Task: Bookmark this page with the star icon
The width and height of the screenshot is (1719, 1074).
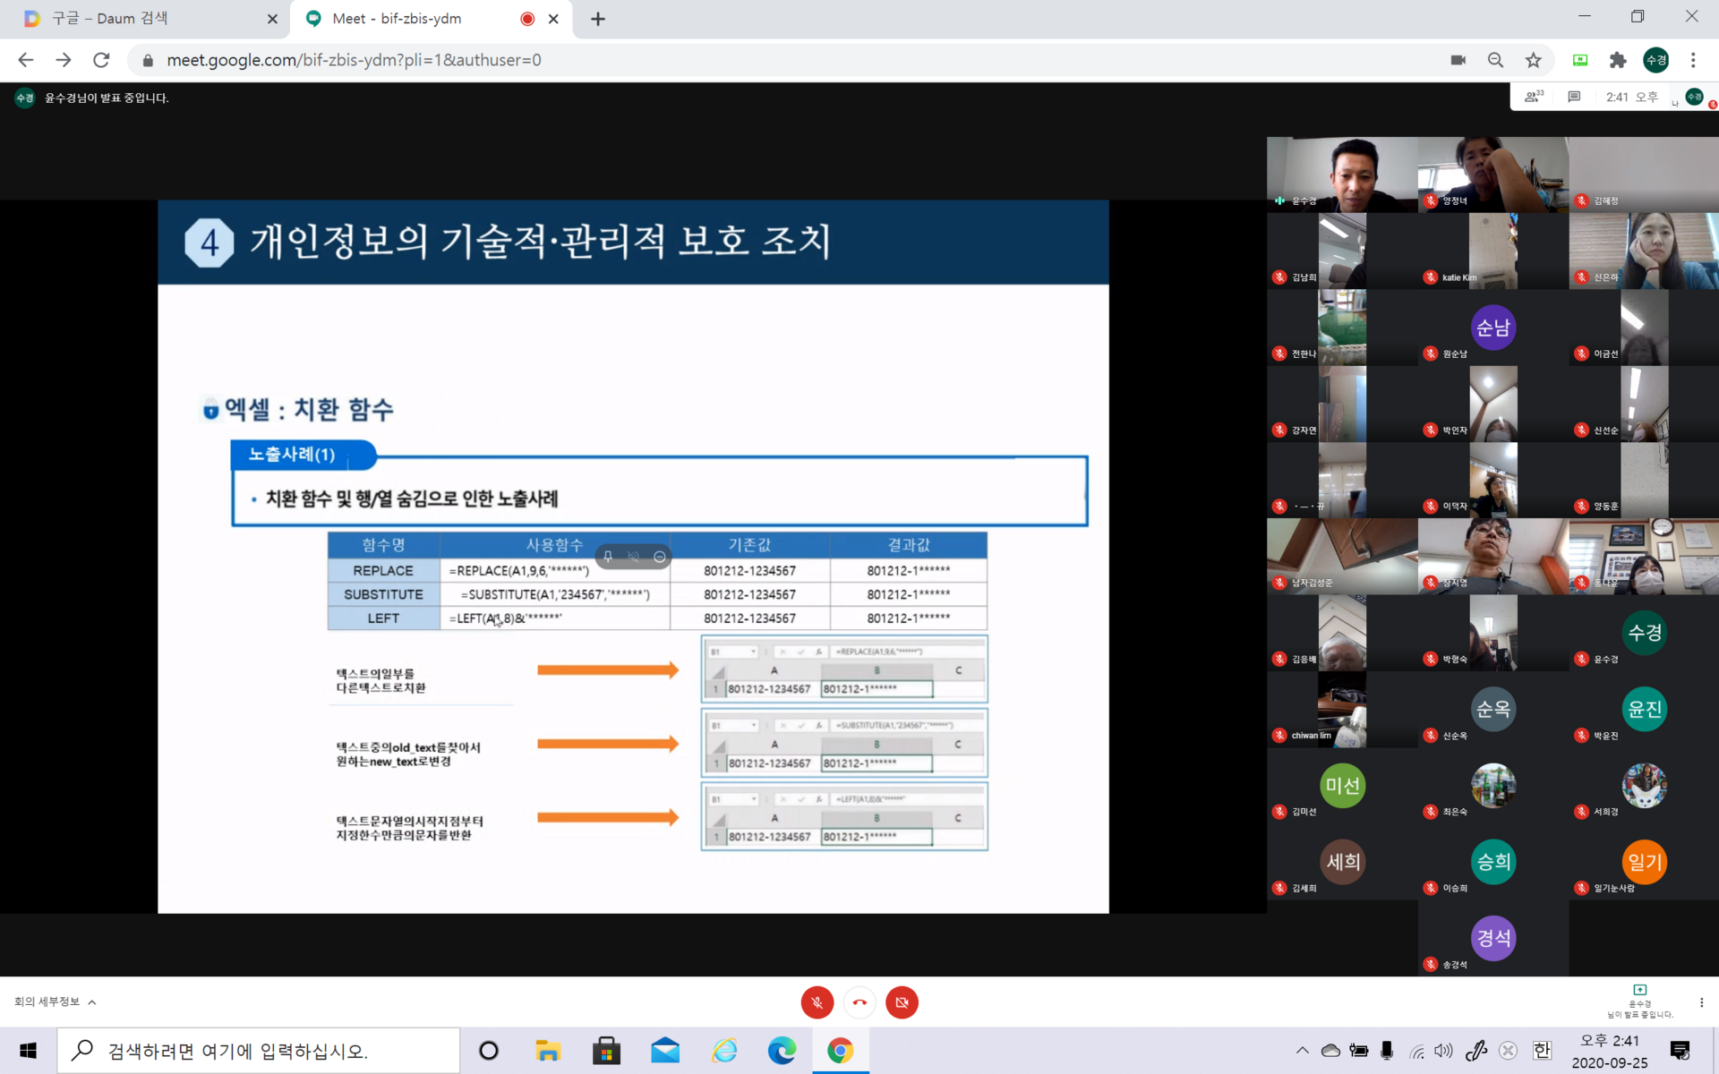Action: [1534, 60]
